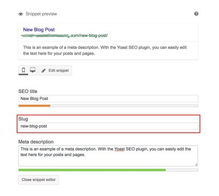This screenshot has height=196, width=219.
Task: Focus the Slug input field
Action: click(108, 126)
